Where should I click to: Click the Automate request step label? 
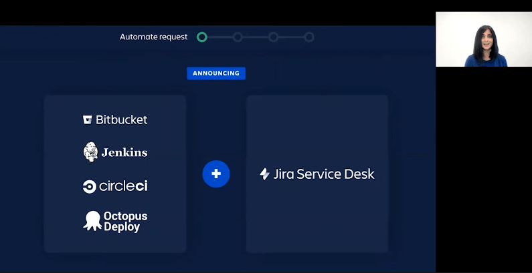point(154,37)
